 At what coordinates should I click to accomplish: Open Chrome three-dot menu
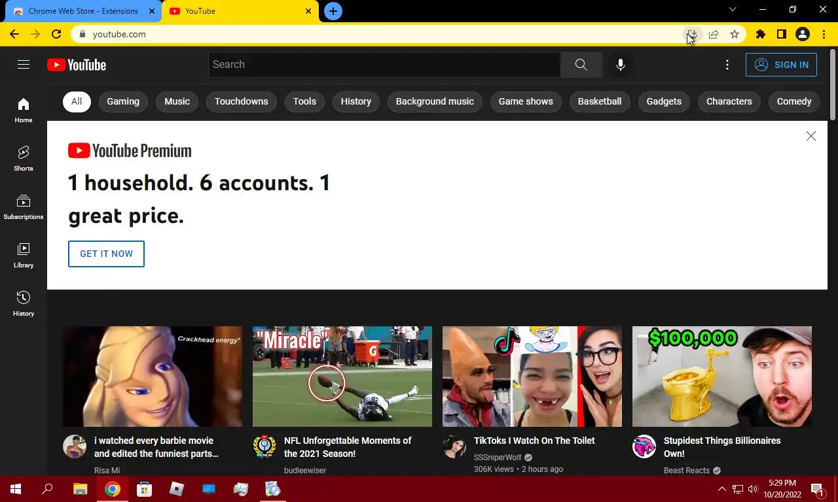click(x=824, y=34)
